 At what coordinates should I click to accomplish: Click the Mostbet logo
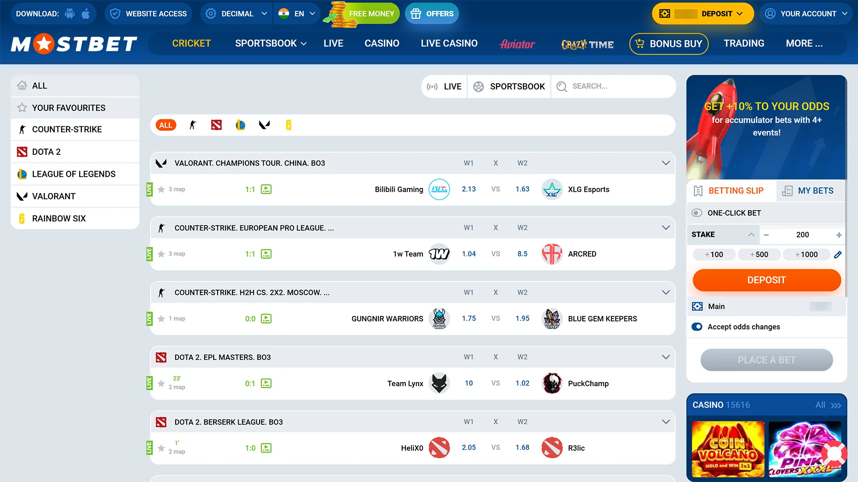pyautogui.click(x=74, y=44)
